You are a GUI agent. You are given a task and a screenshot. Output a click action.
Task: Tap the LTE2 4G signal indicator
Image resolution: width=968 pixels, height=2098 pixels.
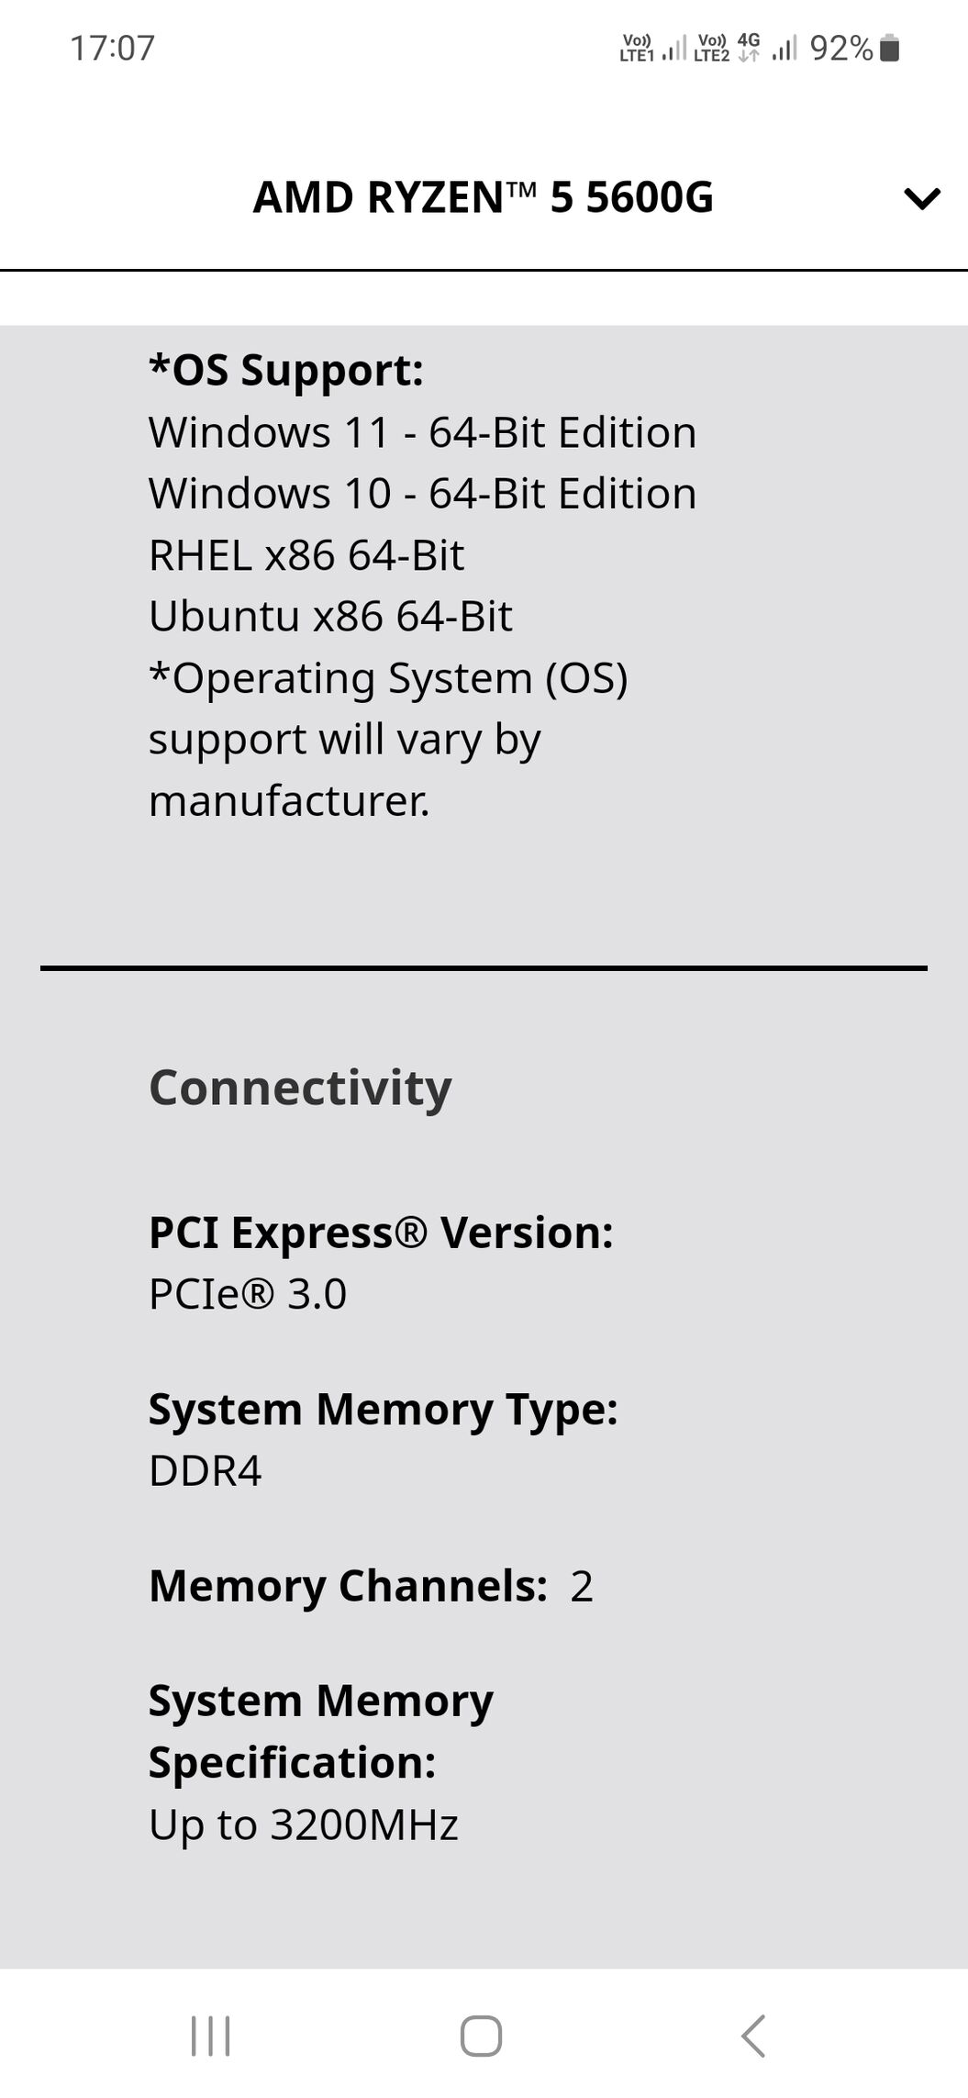[x=745, y=48]
